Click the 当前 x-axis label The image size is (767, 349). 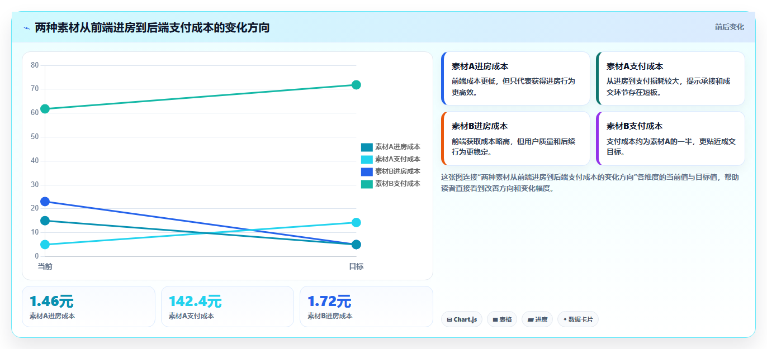point(45,266)
